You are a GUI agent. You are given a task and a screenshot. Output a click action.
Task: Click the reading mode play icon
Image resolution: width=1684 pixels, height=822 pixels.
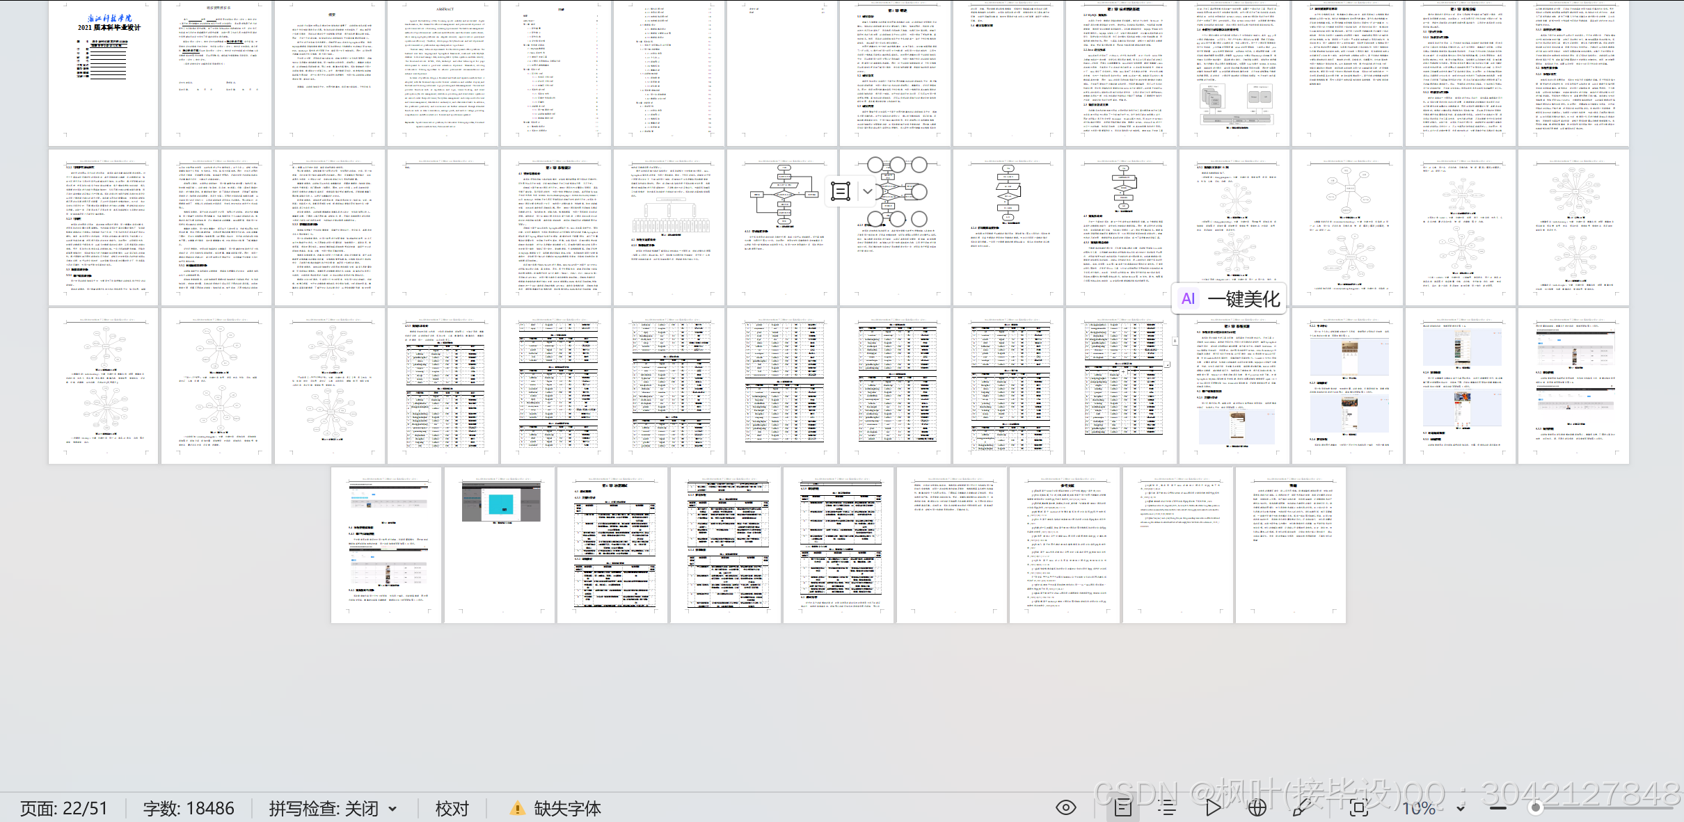pyautogui.click(x=1212, y=807)
